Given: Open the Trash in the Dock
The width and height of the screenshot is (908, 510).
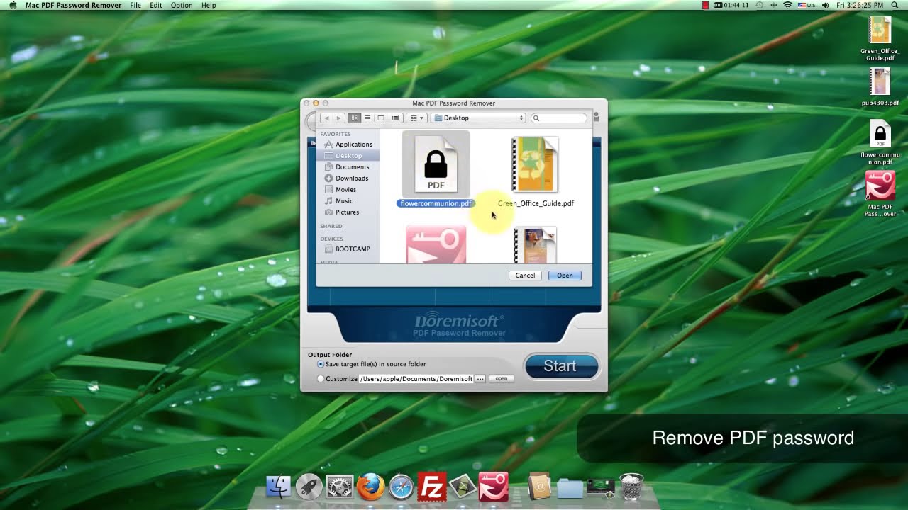Looking at the screenshot, I should [631, 487].
